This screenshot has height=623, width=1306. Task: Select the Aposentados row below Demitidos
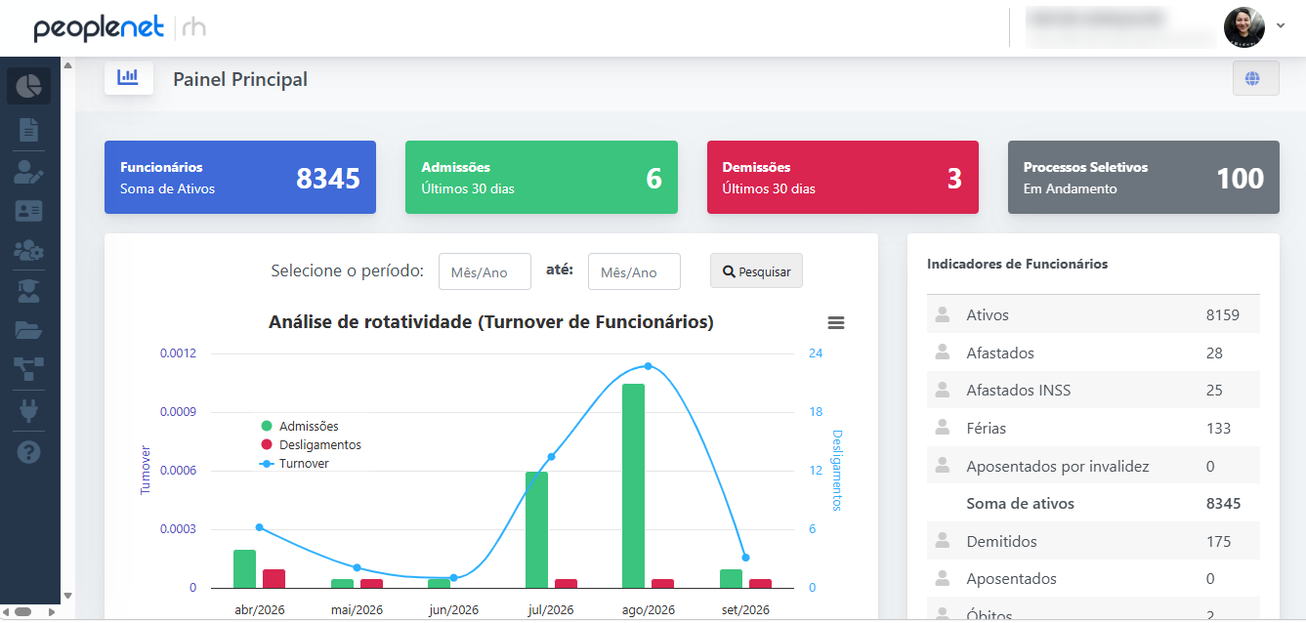pyautogui.click(x=1093, y=578)
